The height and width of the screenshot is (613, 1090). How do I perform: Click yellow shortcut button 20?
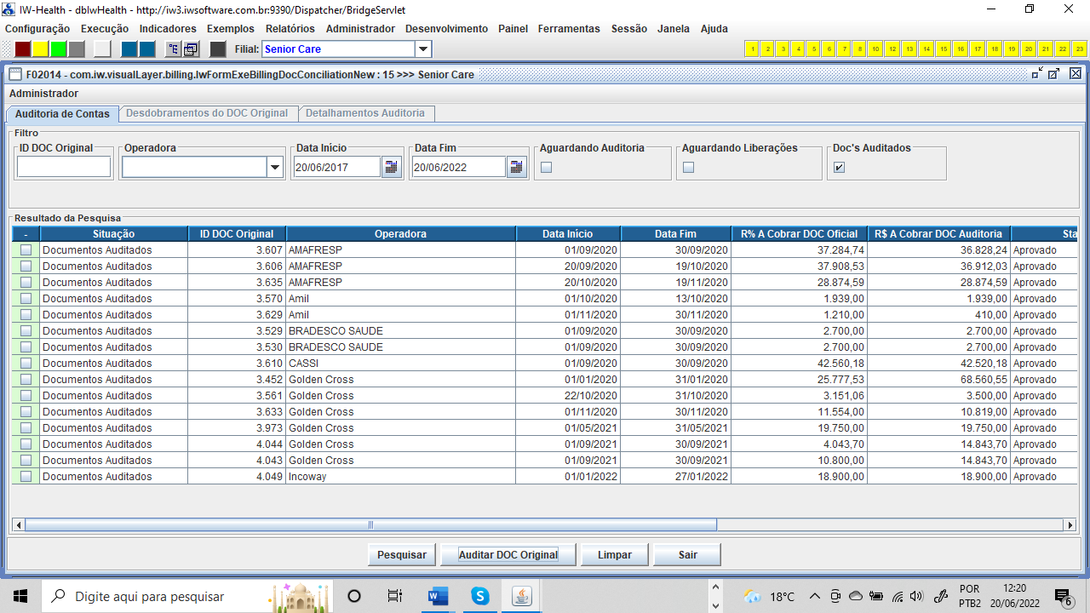pos(1029,49)
